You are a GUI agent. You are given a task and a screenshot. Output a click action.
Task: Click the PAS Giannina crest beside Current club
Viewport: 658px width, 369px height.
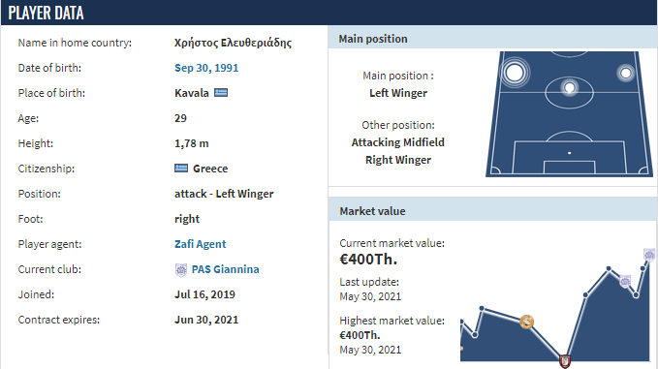point(181,269)
